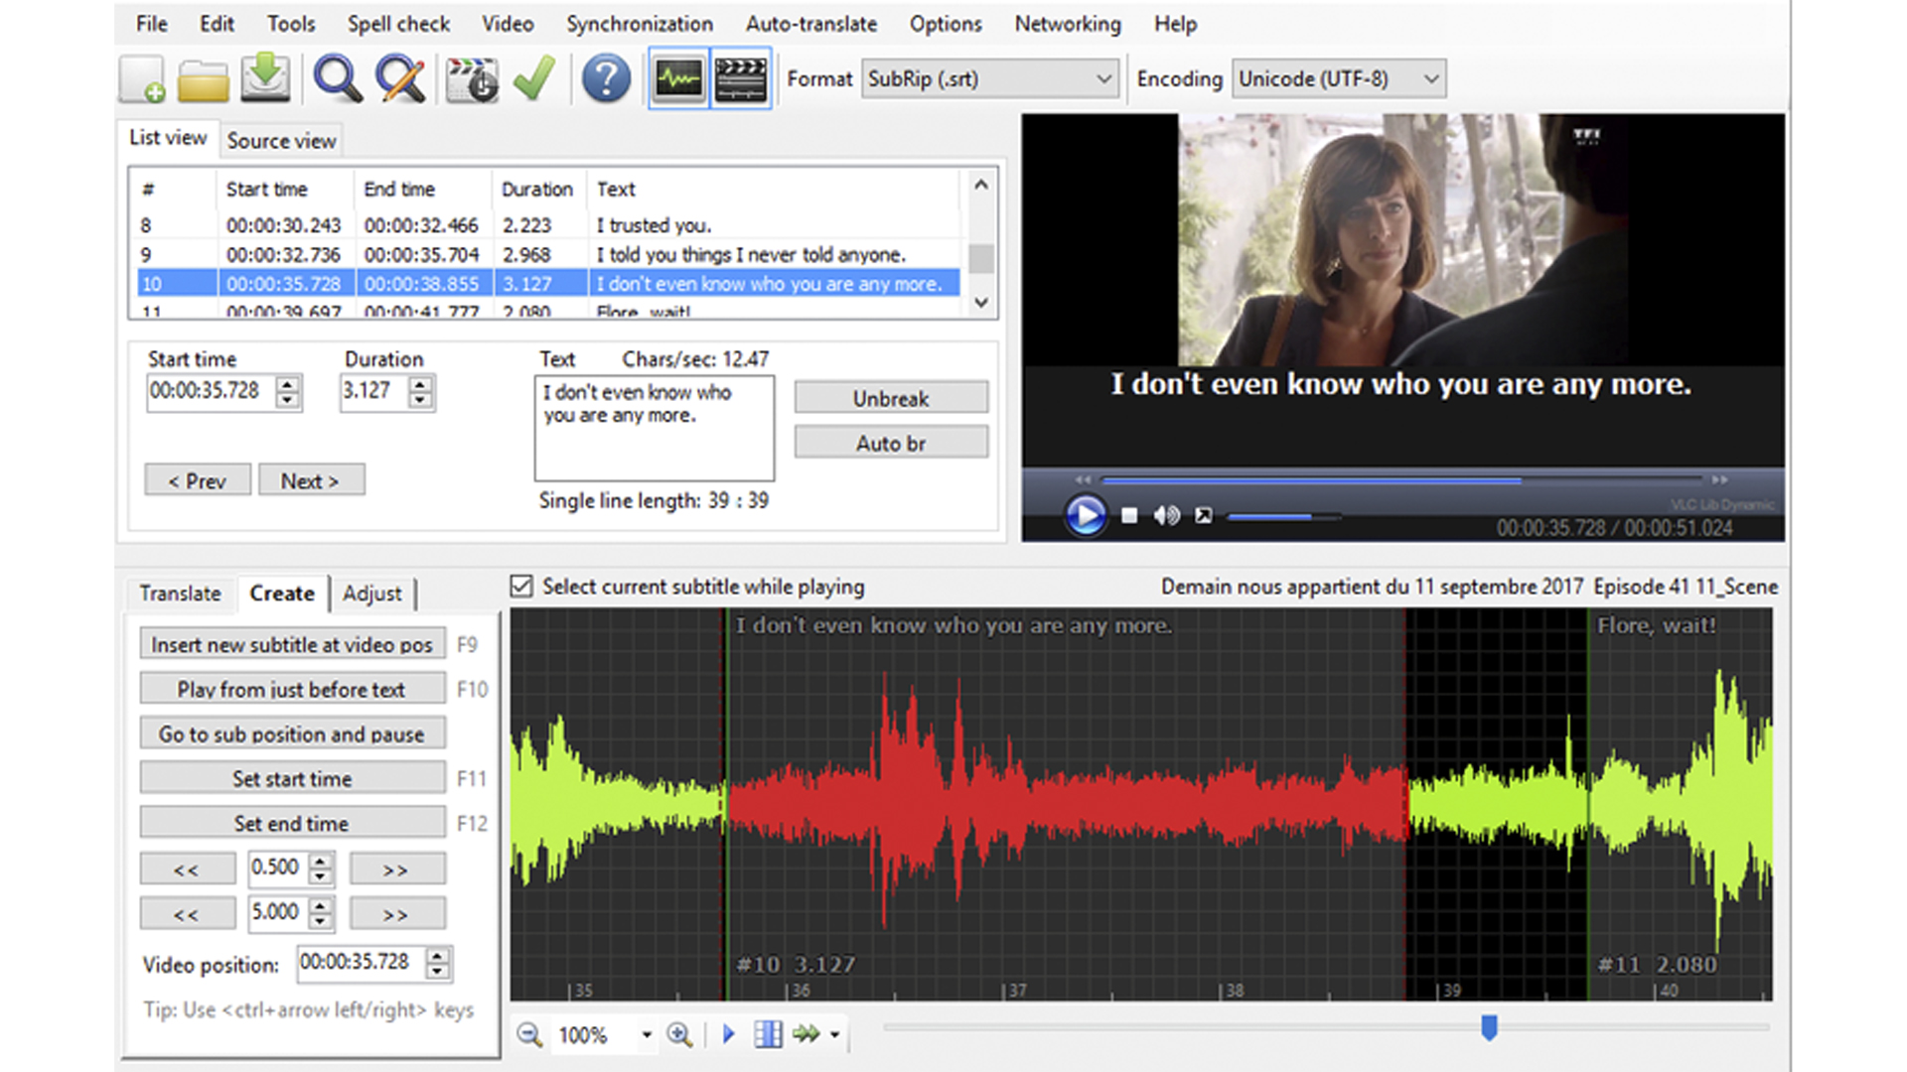Screen dimensions: 1907x1072
Task: Toggle video player display button
Action: (x=741, y=79)
